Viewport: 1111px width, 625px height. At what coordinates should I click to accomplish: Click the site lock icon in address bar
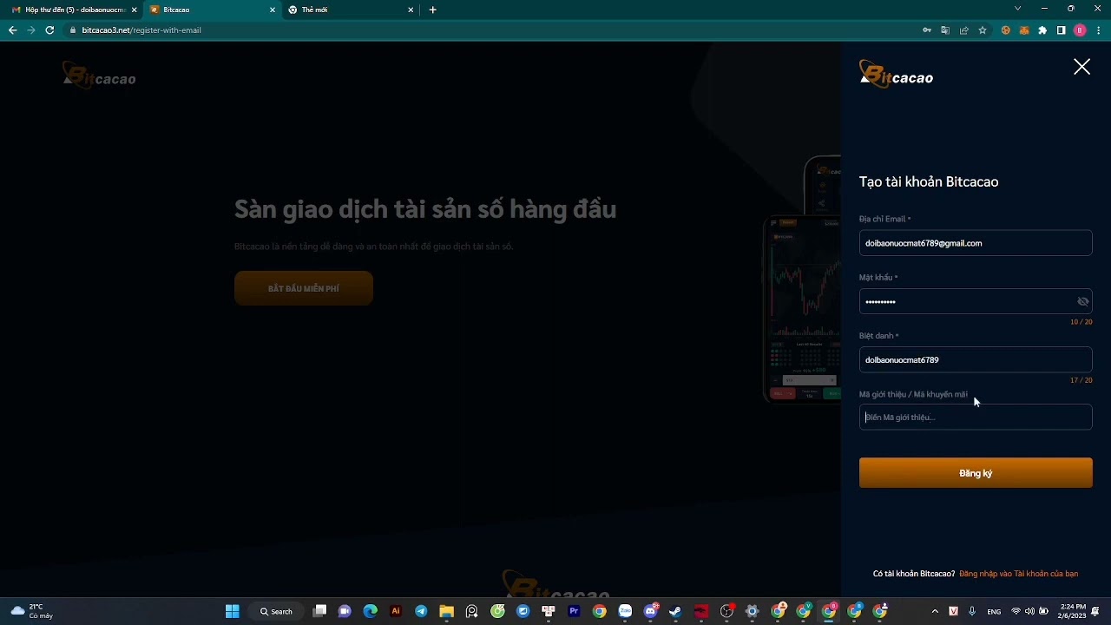point(74,30)
